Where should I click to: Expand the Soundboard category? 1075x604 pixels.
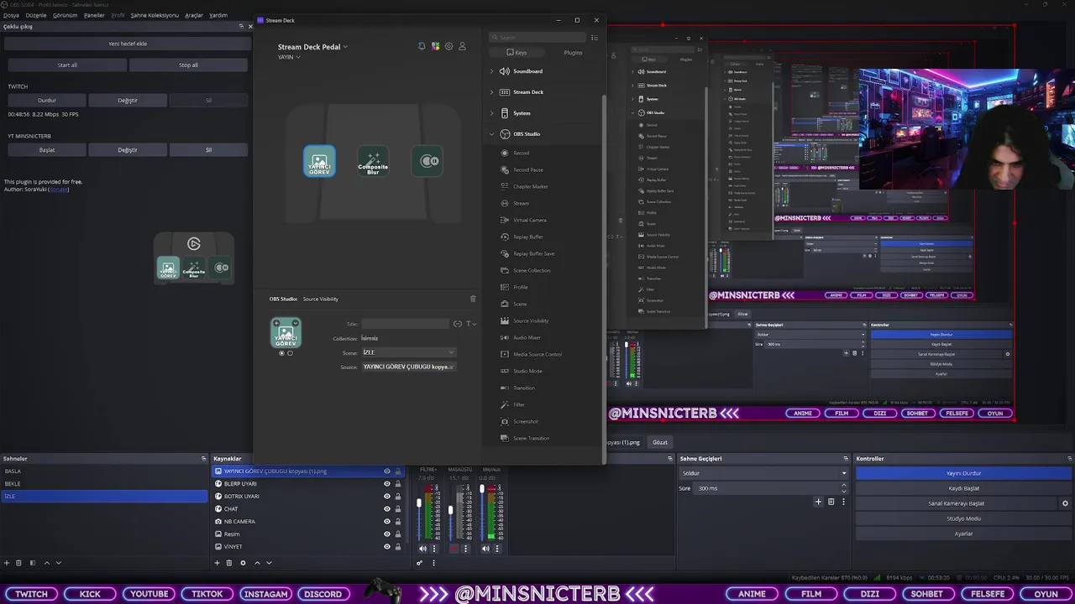click(492, 71)
